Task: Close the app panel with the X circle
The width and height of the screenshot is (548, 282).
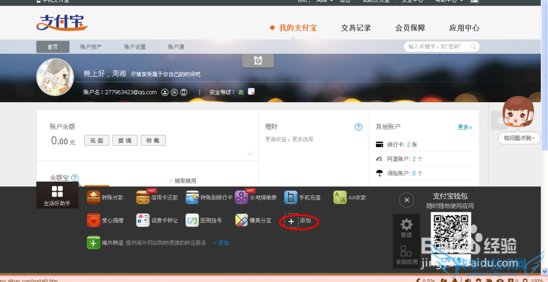Action: click(x=407, y=200)
